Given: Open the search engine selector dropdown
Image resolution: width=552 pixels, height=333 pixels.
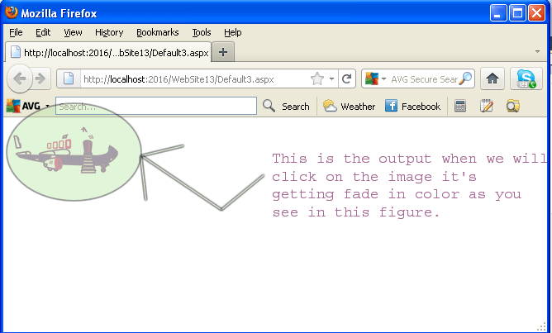Looking at the screenshot, I should click(376, 78).
